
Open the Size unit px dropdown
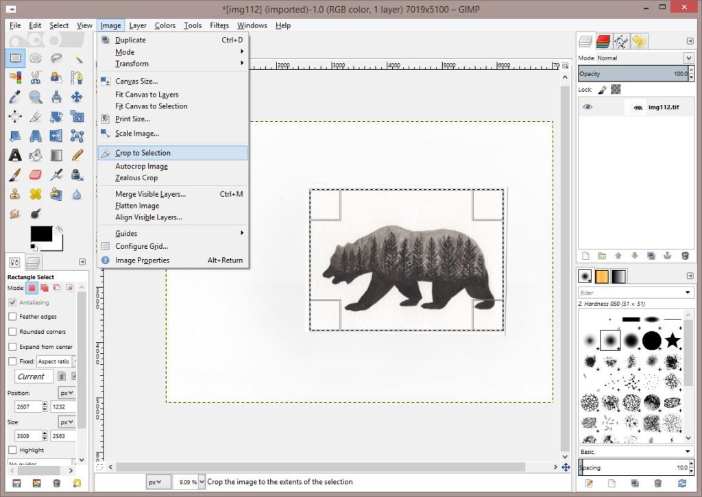tap(66, 422)
